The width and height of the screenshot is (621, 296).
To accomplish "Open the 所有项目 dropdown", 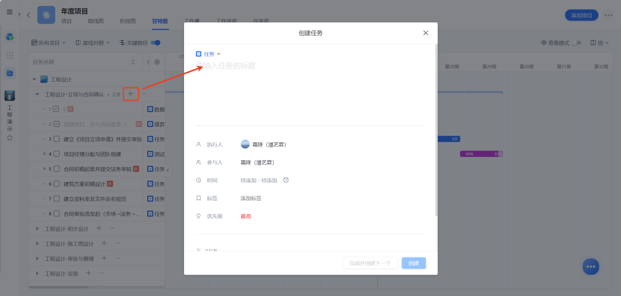I will pyautogui.click(x=48, y=42).
